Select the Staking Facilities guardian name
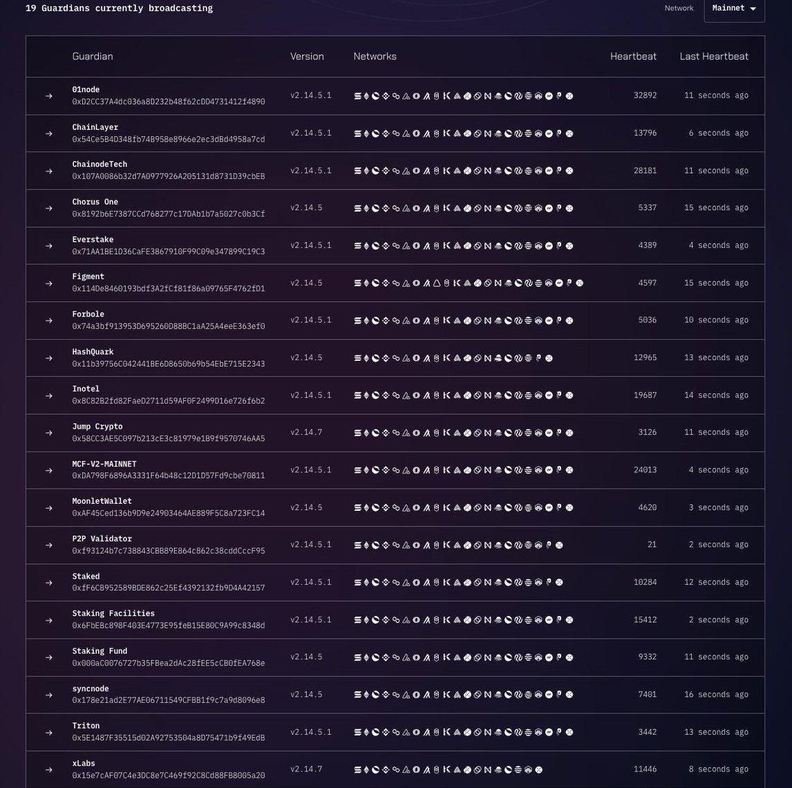The height and width of the screenshot is (788, 792). click(x=113, y=614)
